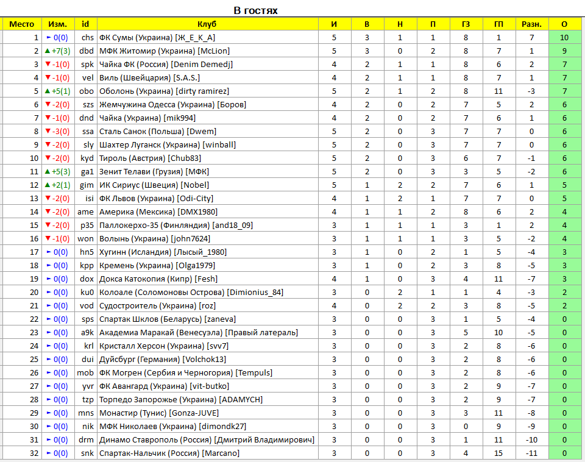This screenshot has height=462, width=585.
Task: Click id 'snk' in Спартак-Нальчик row
Action: pos(87,454)
